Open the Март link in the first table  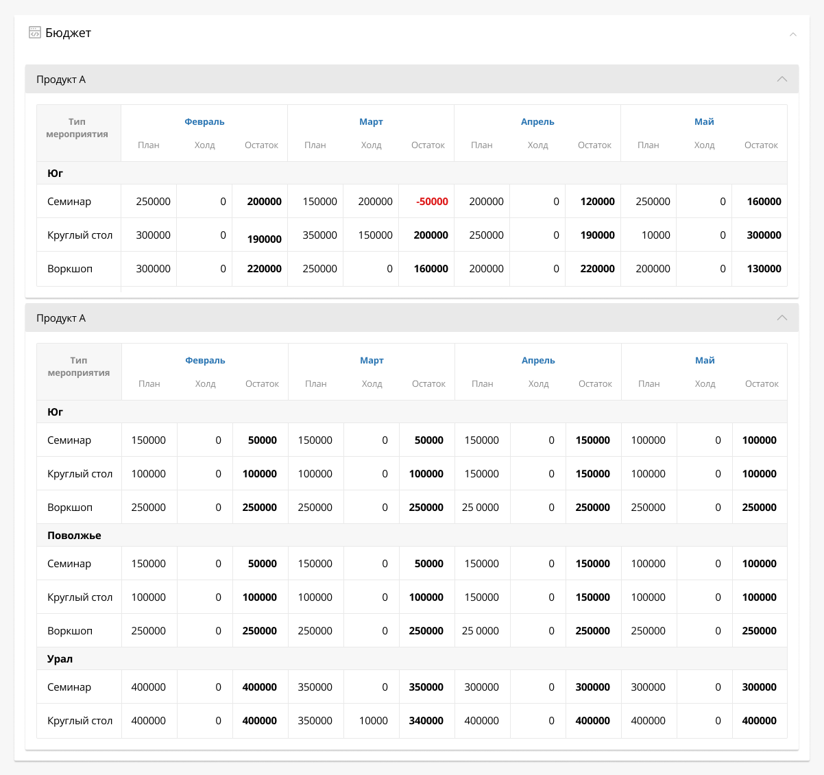(x=371, y=121)
